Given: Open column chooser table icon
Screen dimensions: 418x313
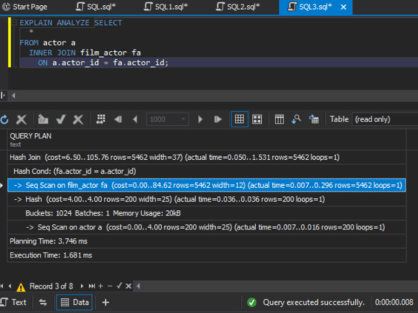Looking at the screenshot, I should click(x=279, y=119).
